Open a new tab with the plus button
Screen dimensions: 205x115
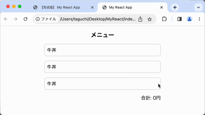pos(175,7)
